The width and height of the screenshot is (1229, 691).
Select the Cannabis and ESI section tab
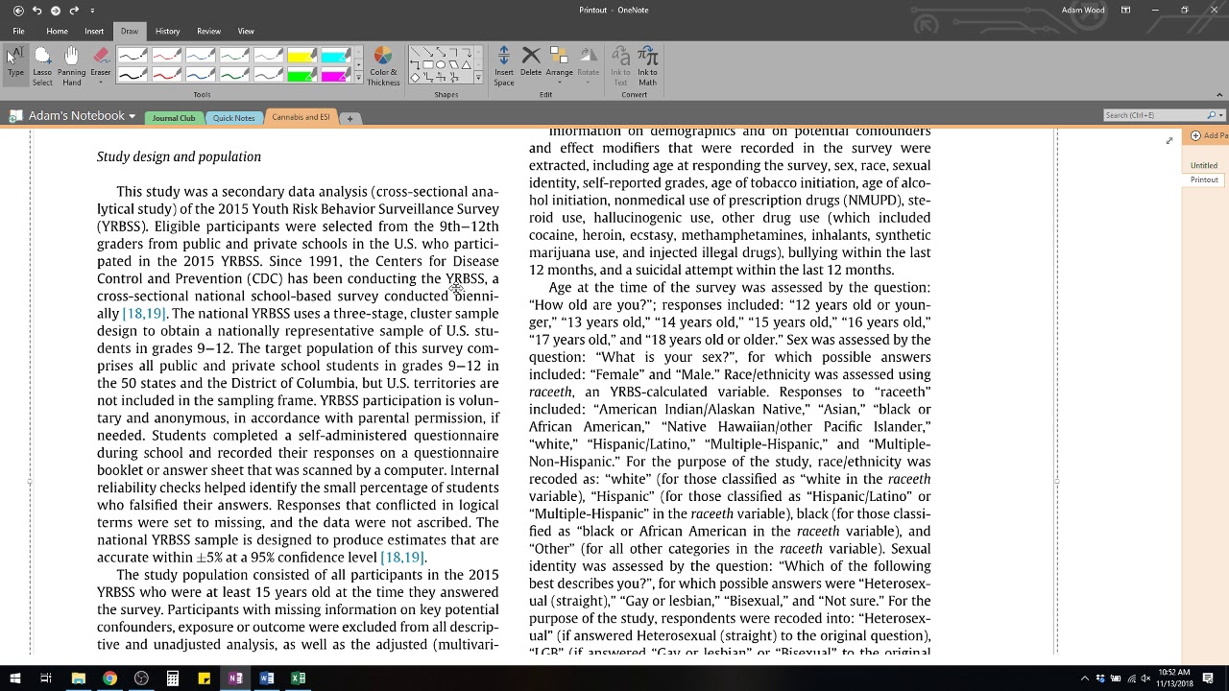coord(301,117)
